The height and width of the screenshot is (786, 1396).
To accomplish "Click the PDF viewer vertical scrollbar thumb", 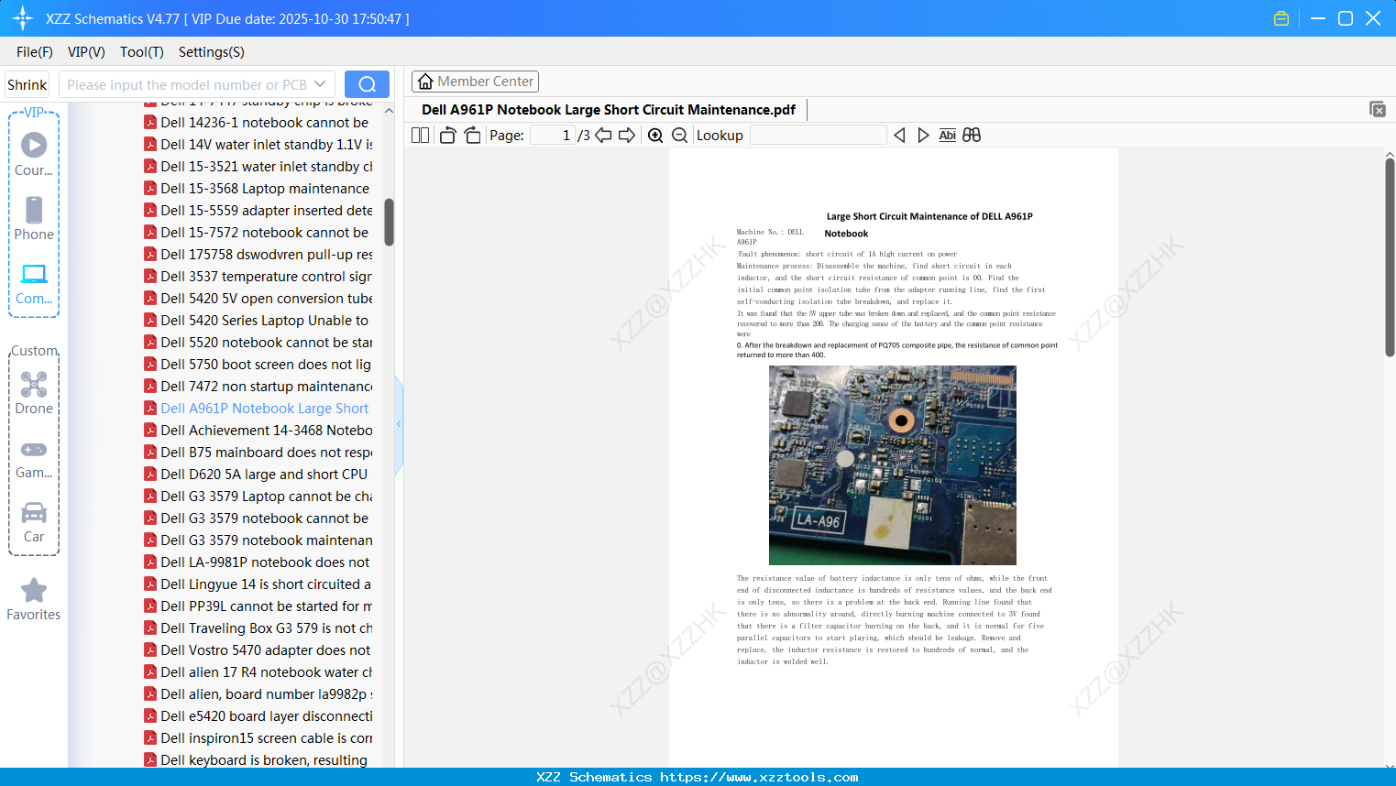I will pos(1390,257).
